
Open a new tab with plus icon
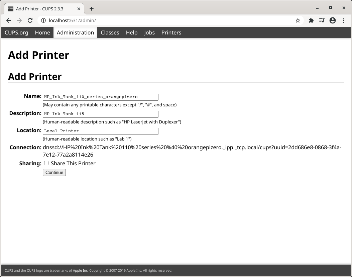click(92, 8)
